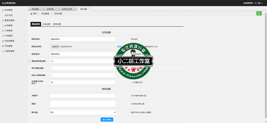Screen dimensions: 267x123
Task: Open the 我的桌面 tab
Action: tap(35, 9)
